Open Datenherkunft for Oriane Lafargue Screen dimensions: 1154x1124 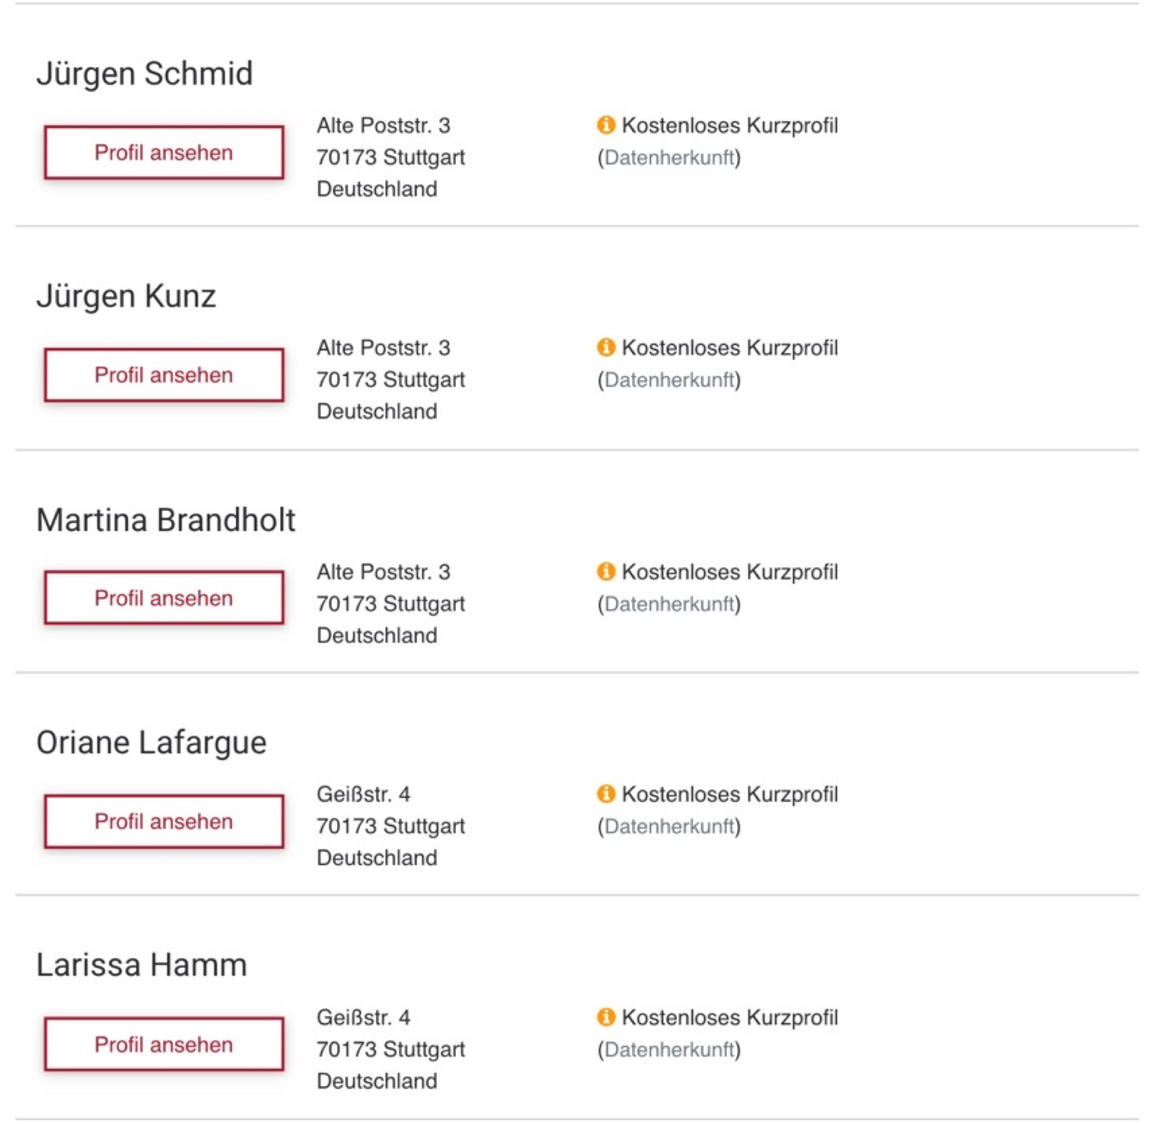point(669,826)
